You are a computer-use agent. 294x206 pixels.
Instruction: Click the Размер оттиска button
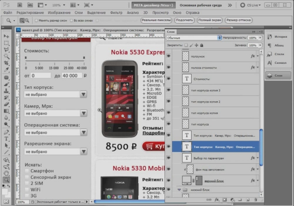[x=238, y=20]
